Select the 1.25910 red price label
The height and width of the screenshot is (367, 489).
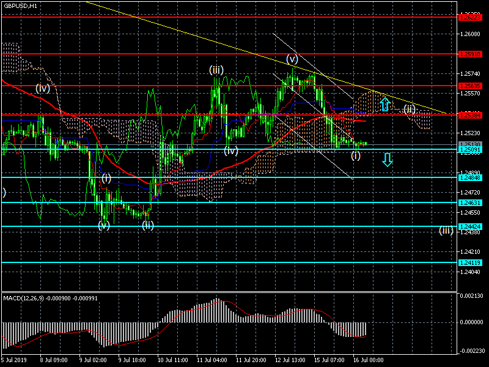(x=470, y=54)
